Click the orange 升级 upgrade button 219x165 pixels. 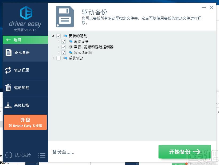click(x=25, y=122)
